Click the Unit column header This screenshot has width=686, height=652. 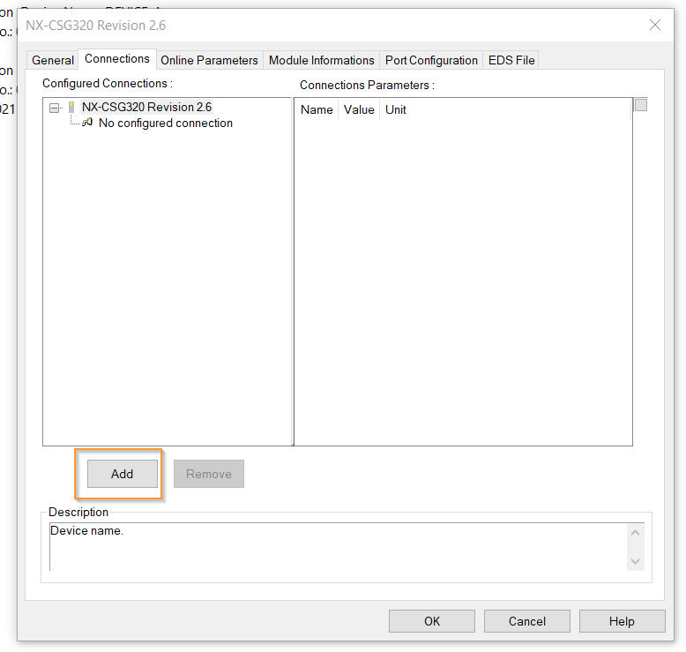(396, 109)
